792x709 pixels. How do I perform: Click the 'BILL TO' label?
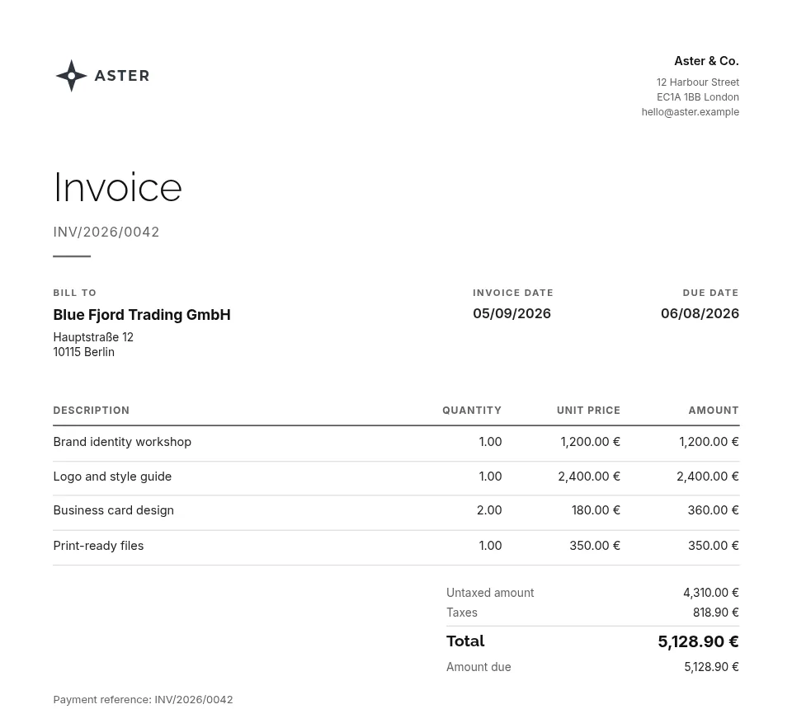pos(75,293)
